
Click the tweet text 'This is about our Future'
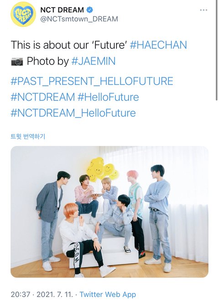coord(68,45)
